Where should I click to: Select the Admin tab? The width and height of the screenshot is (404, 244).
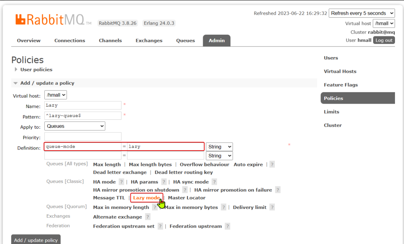(x=217, y=40)
